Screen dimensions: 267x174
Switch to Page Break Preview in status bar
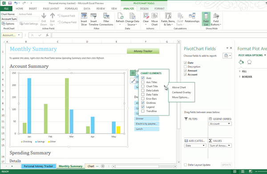pyautogui.click(x=251, y=171)
